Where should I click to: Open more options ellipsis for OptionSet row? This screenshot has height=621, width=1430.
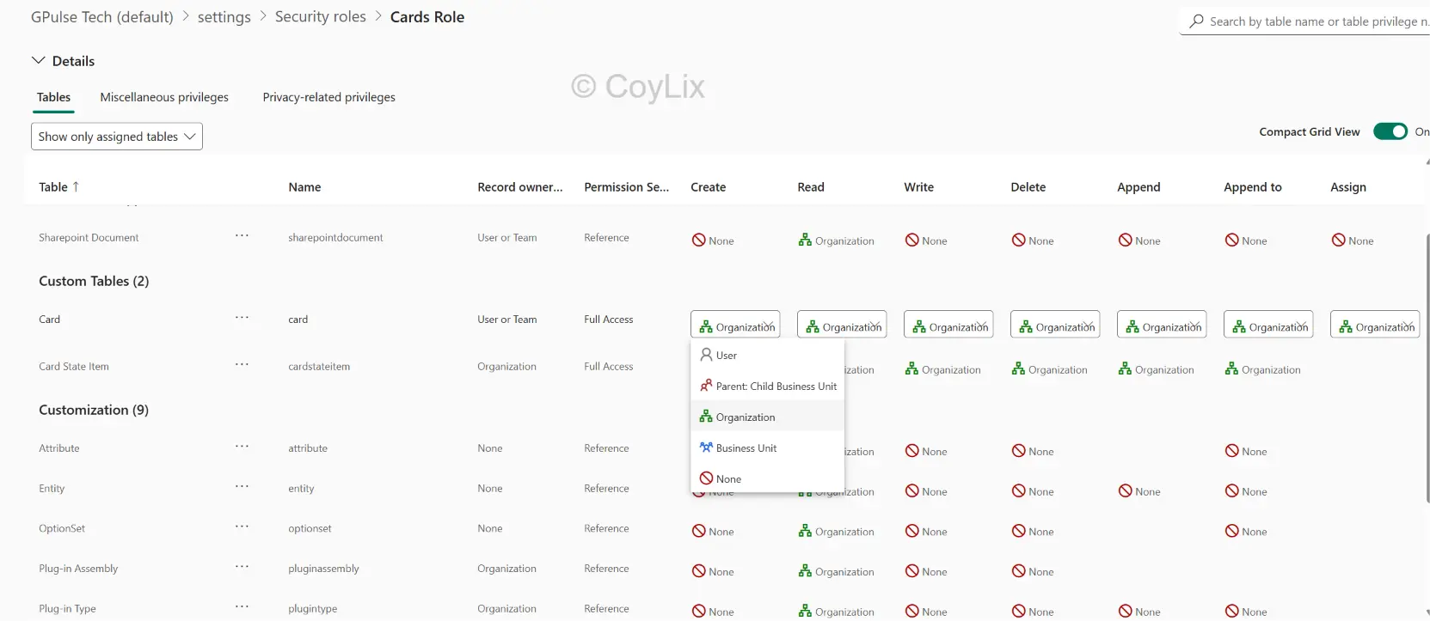point(242,527)
